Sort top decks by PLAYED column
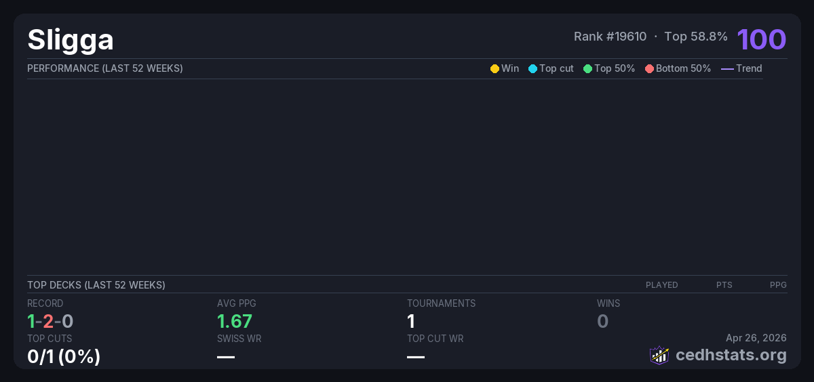814x382 pixels. tap(661, 285)
